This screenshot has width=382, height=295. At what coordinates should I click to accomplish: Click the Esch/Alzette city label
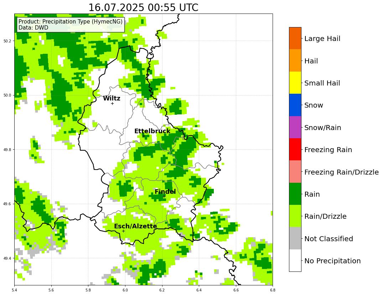[135, 226]
